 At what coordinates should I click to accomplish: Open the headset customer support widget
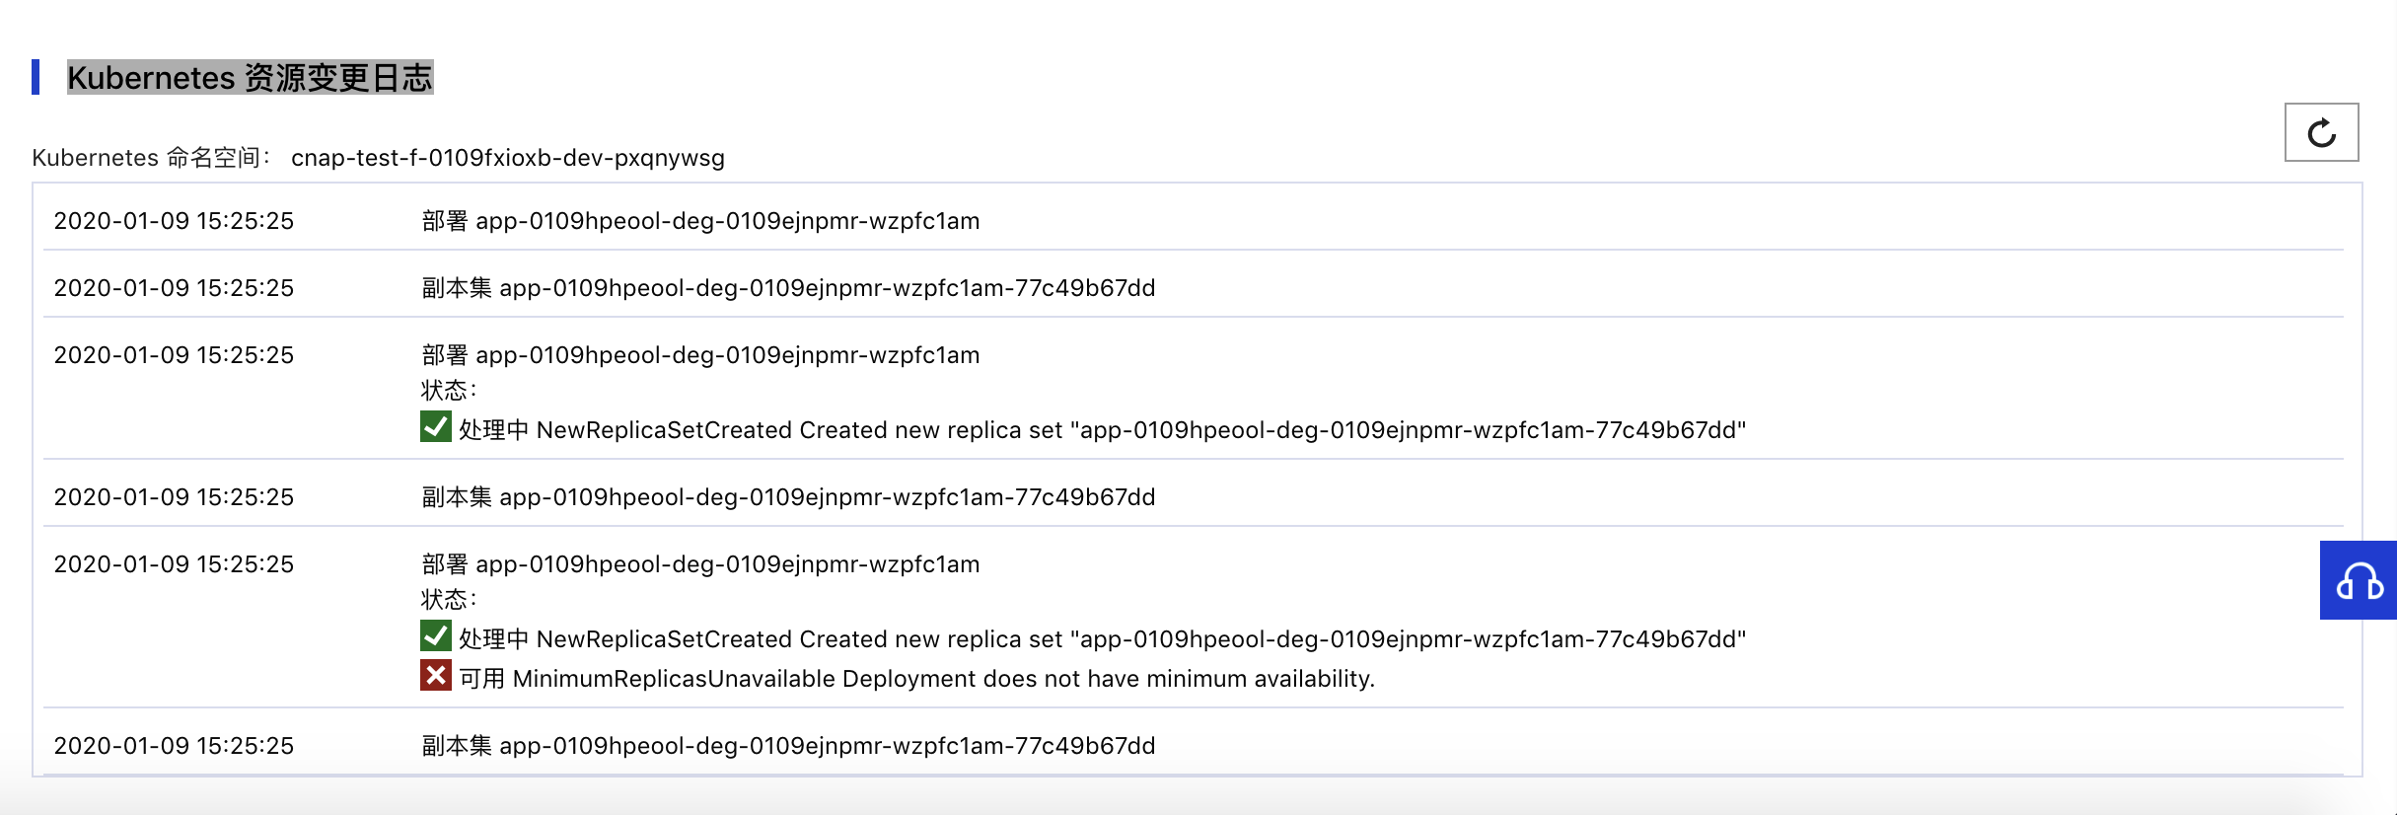[2359, 580]
